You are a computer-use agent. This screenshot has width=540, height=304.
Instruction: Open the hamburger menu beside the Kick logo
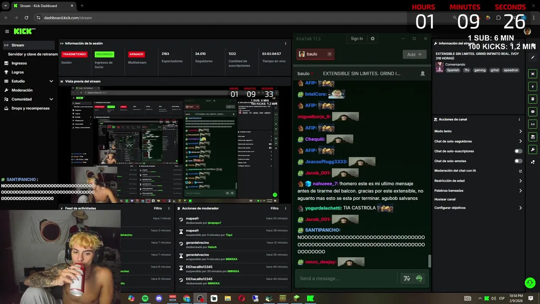pos(7,31)
